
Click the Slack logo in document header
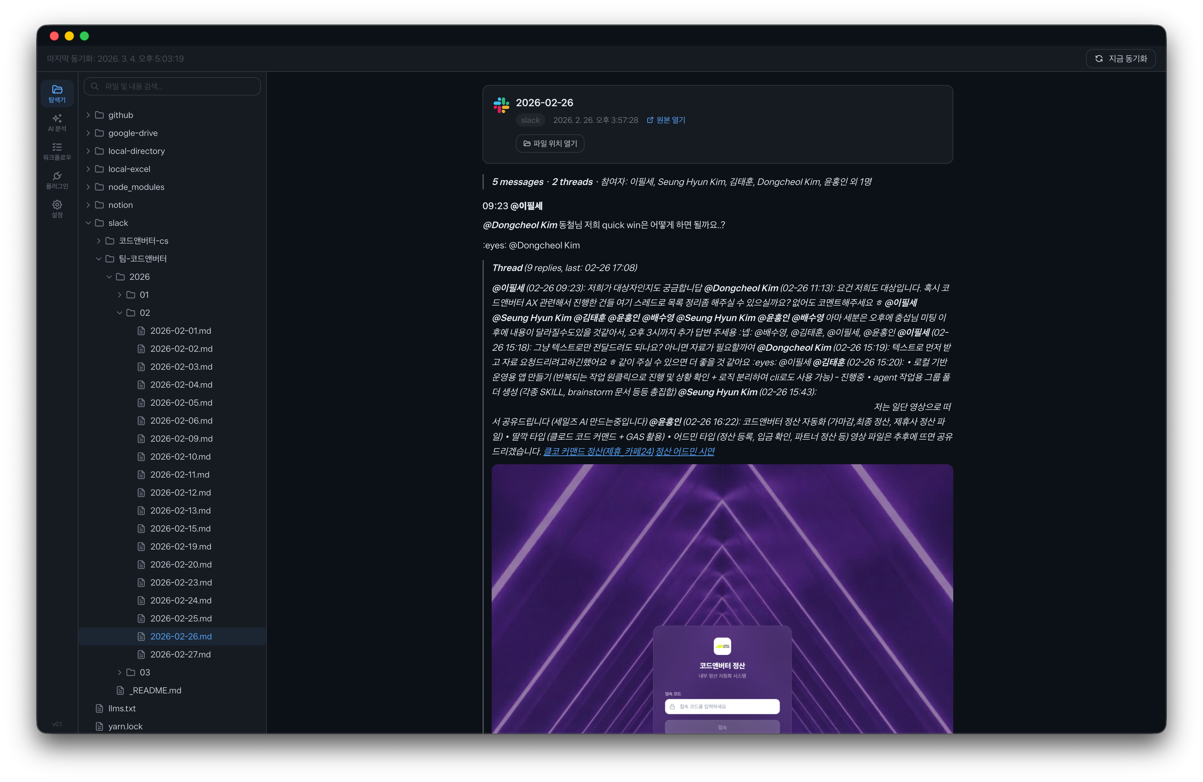[x=501, y=105]
